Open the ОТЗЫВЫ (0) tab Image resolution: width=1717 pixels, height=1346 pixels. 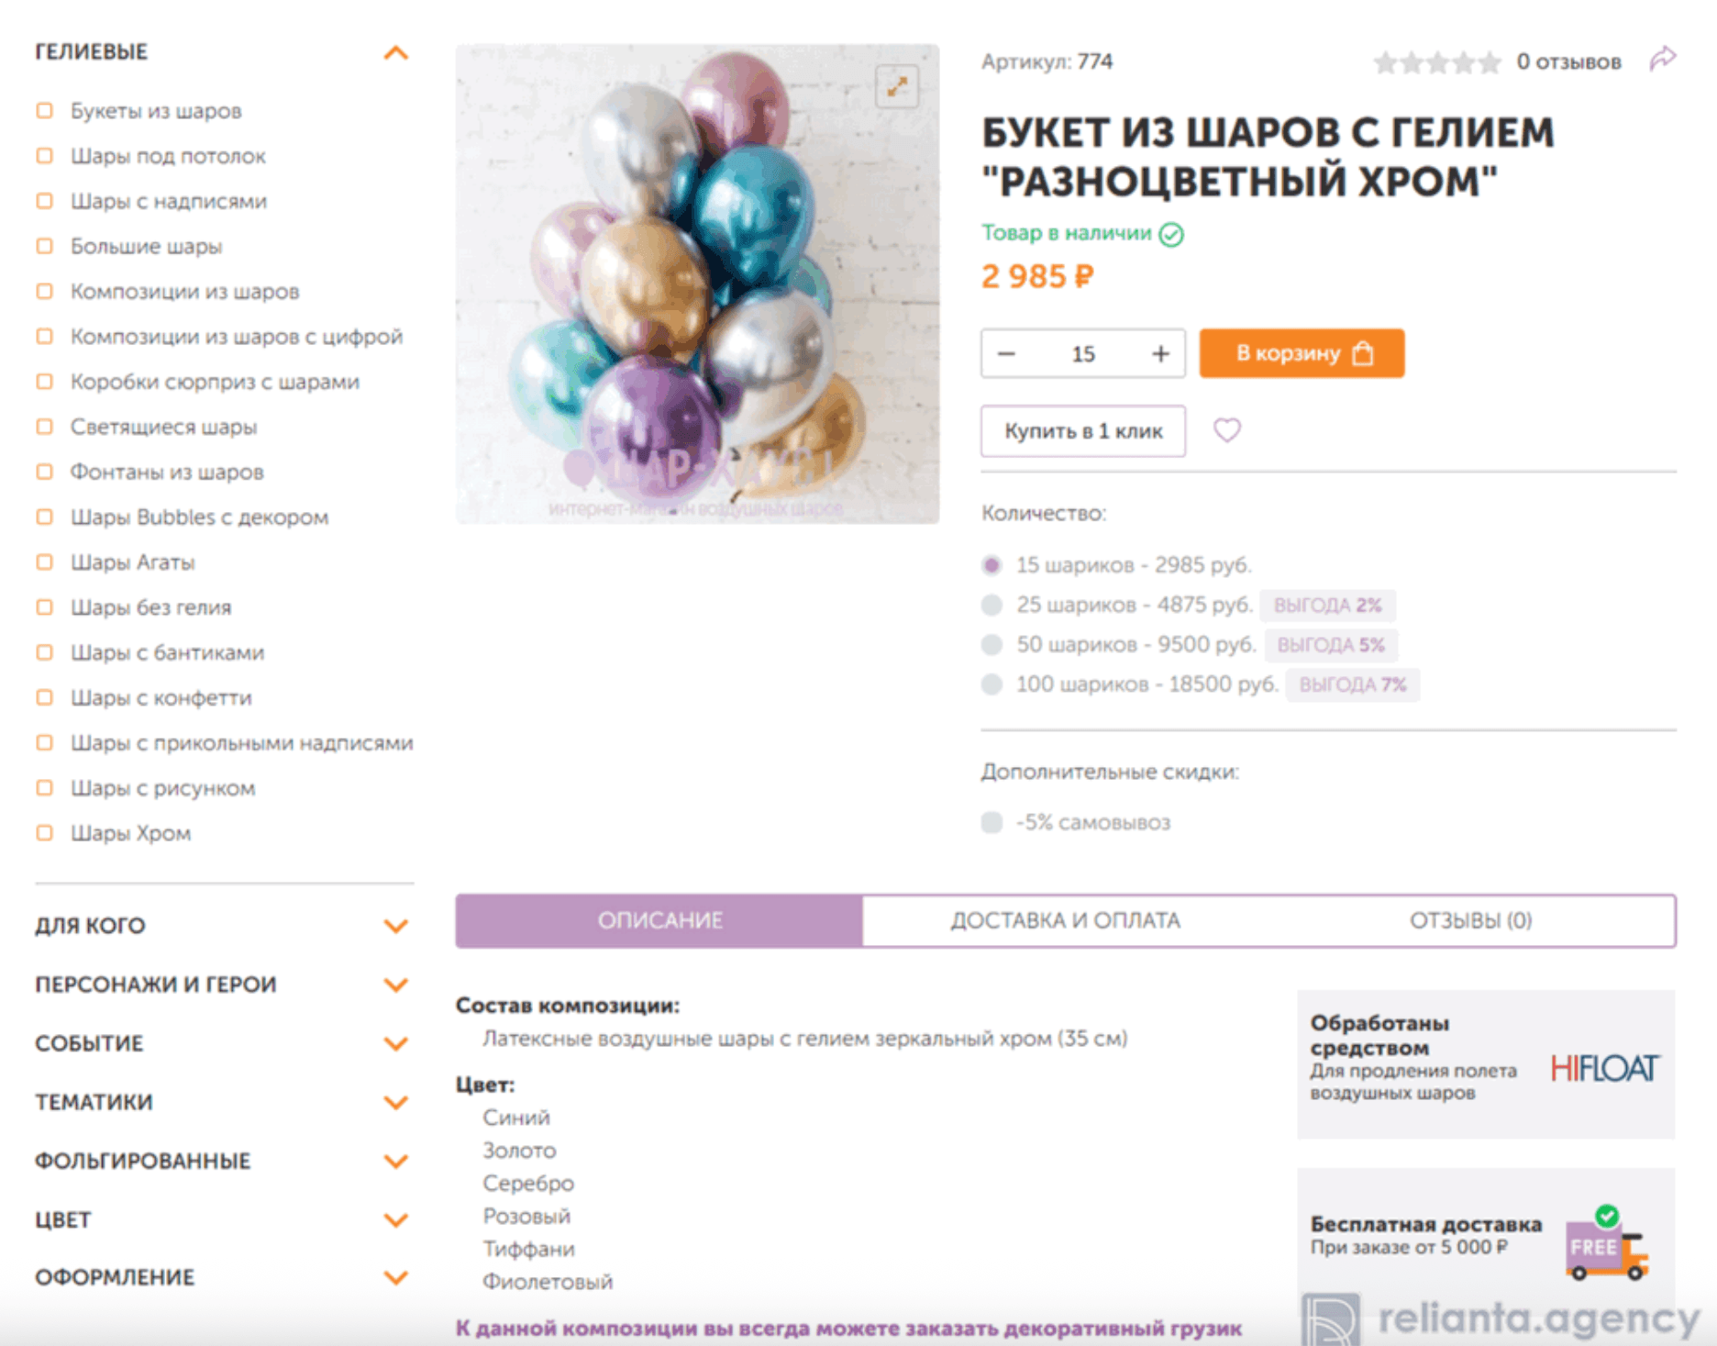coord(1470,920)
